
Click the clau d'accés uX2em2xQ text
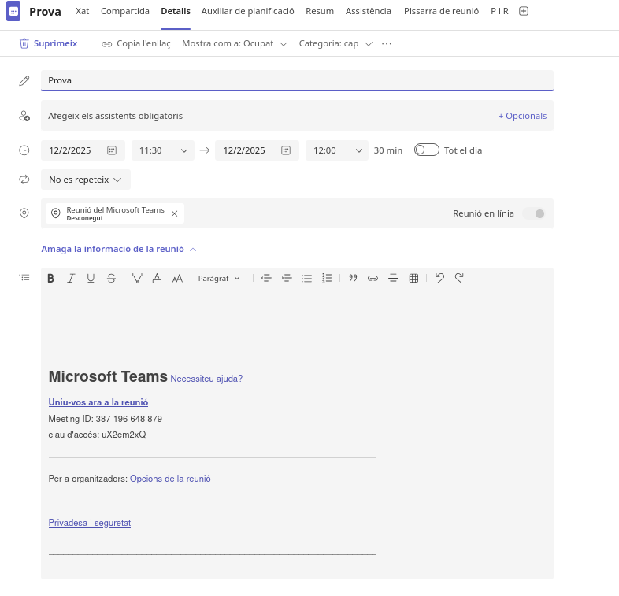click(97, 435)
